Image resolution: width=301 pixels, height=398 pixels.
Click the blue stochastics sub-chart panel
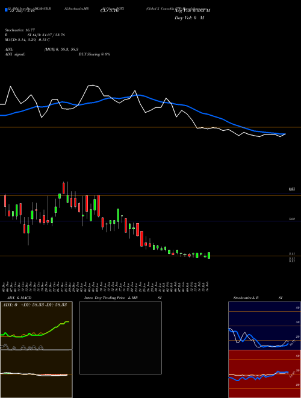pos(264,326)
